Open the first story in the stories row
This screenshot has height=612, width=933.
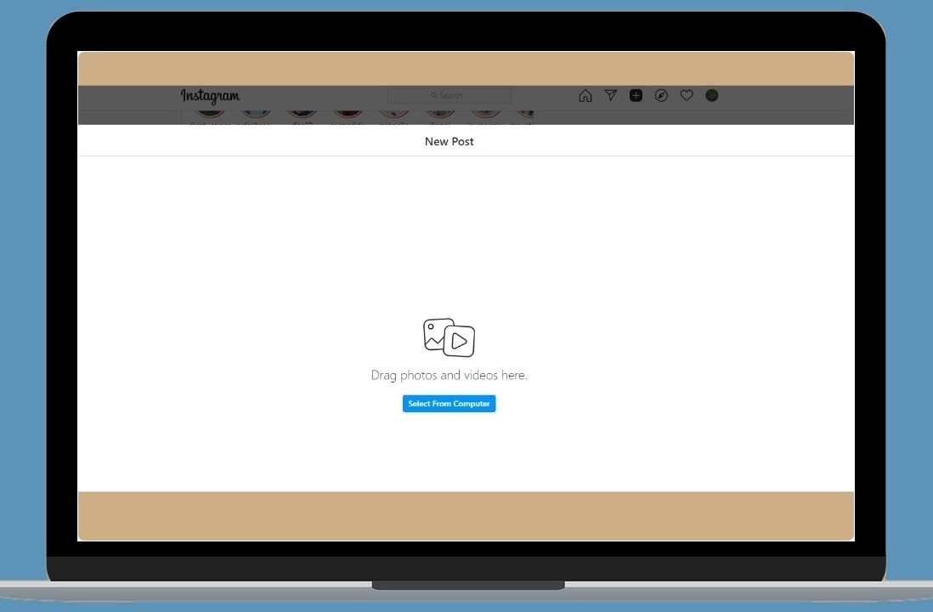tap(210, 113)
